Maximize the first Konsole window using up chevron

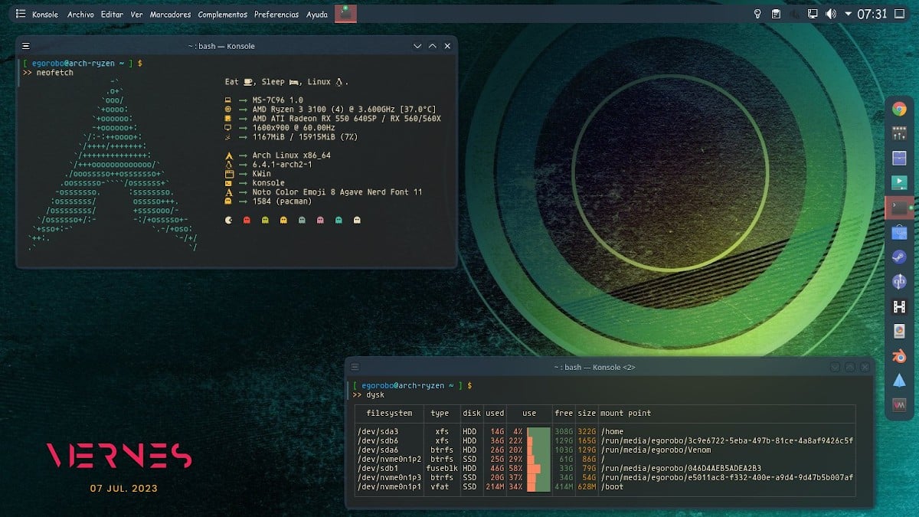click(x=432, y=46)
